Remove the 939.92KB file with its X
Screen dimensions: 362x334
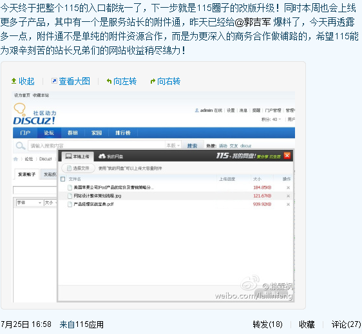pyautogui.click(x=288, y=204)
